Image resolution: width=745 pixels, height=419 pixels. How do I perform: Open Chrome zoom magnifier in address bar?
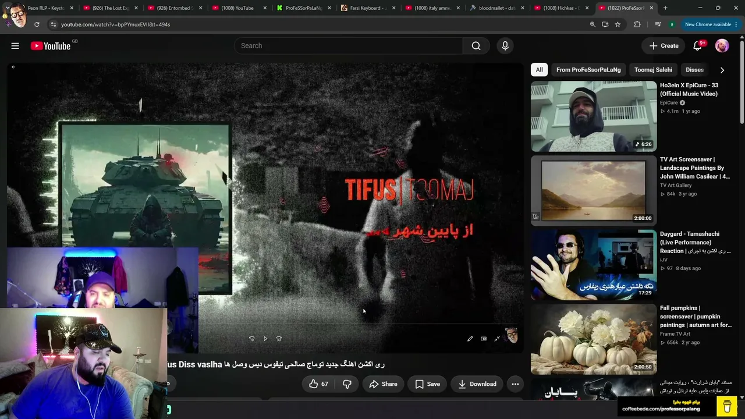coord(593,24)
